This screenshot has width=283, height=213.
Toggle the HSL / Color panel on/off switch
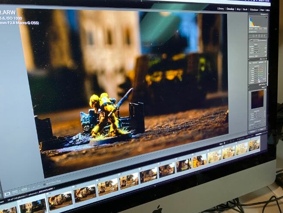(x=249, y=60)
